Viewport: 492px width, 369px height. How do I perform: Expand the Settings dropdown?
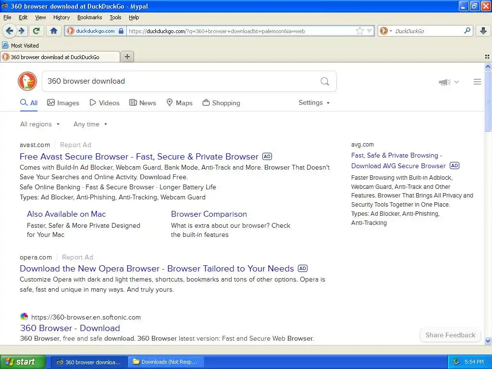tap(314, 103)
